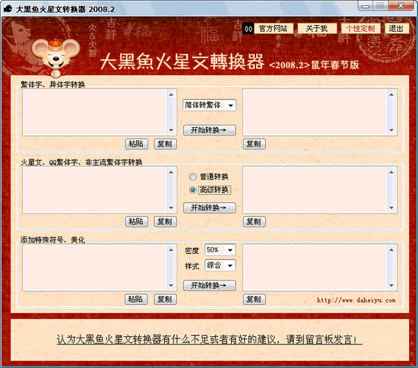Viewport: 418px width, 368px height.
Task: Click the 添加特殊符号、美化 section title
Action: (x=52, y=240)
